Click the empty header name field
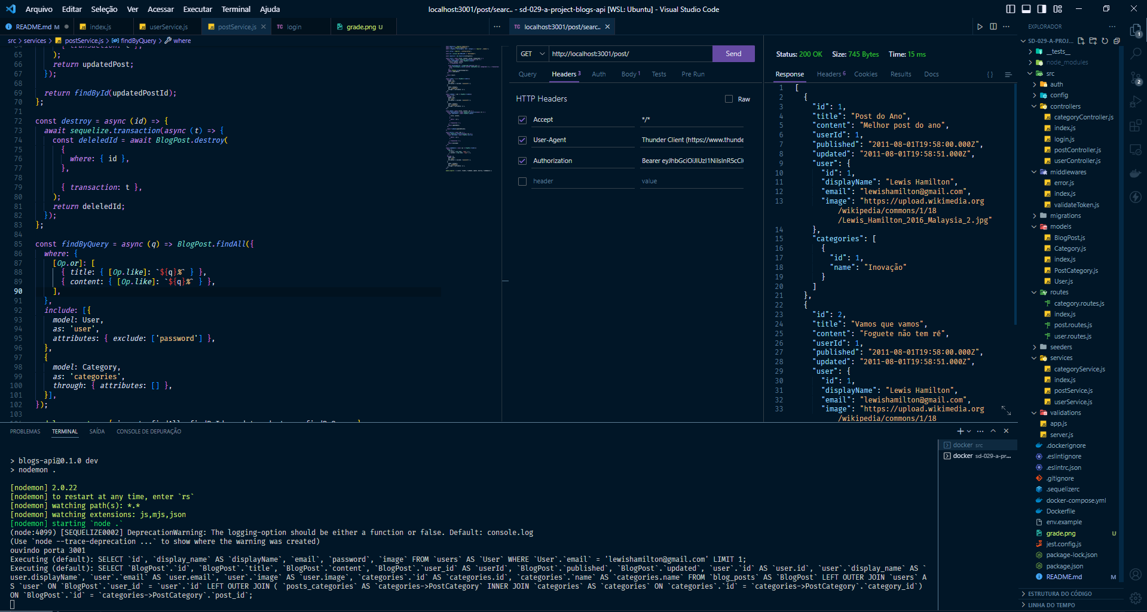The width and height of the screenshot is (1147, 612). click(x=583, y=182)
